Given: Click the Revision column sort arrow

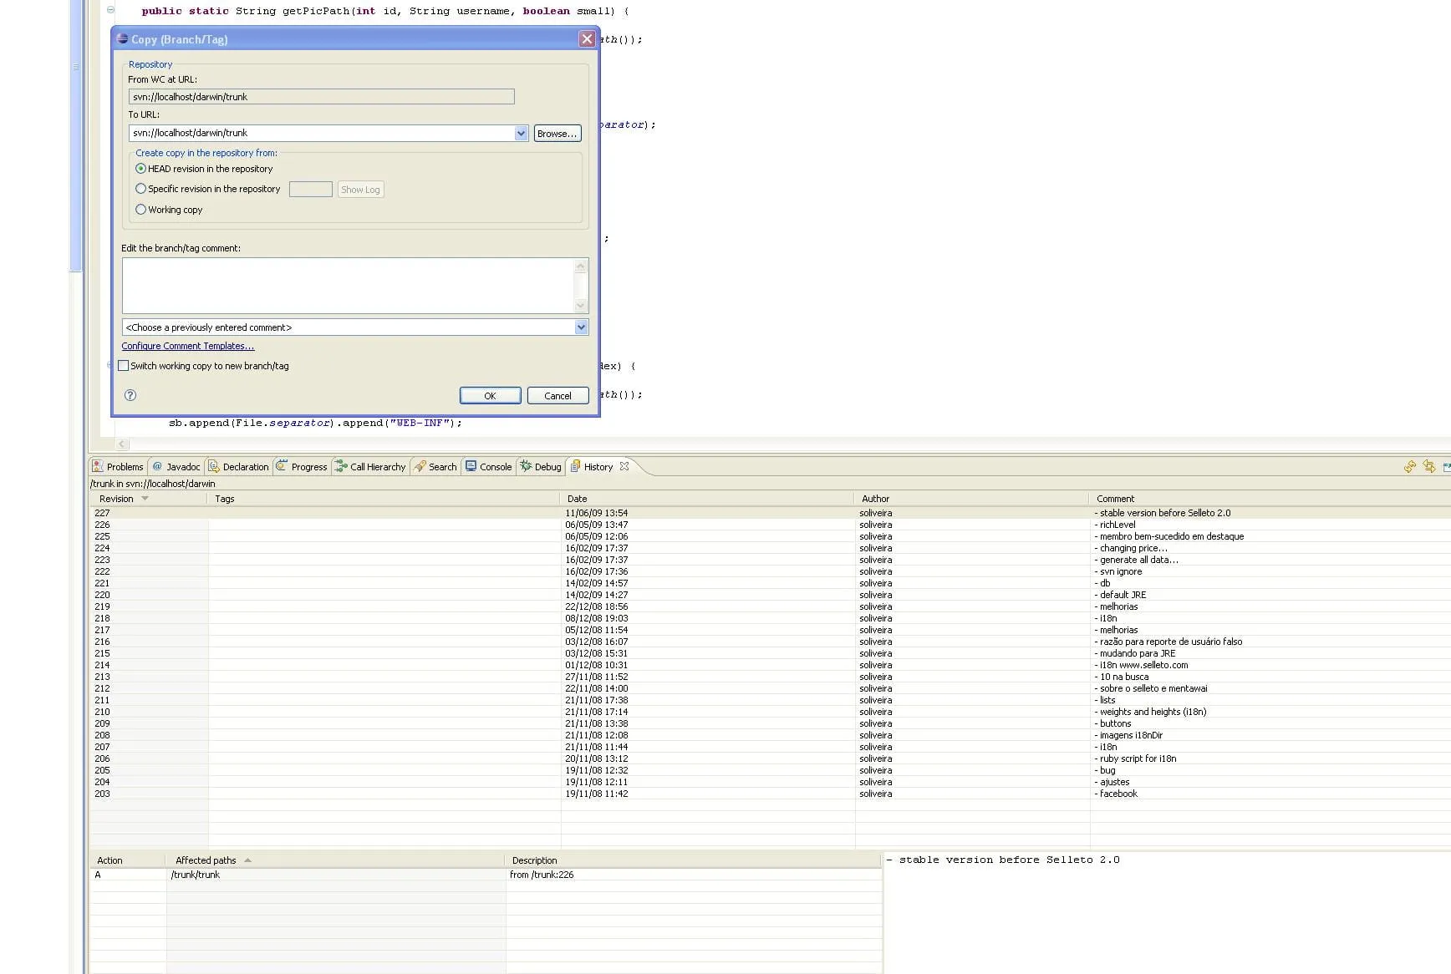Looking at the screenshot, I should click(x=145, y=499).
